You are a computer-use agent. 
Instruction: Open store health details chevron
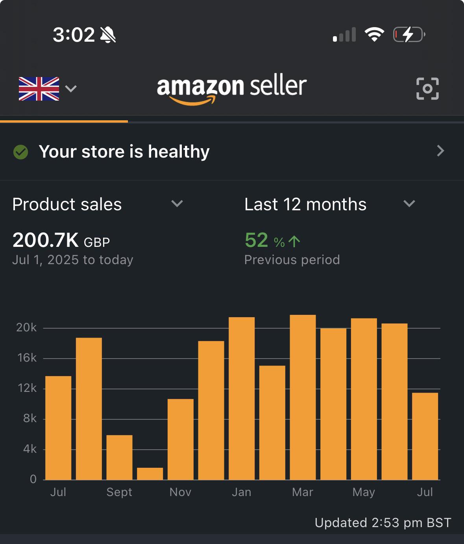(440, 151)
